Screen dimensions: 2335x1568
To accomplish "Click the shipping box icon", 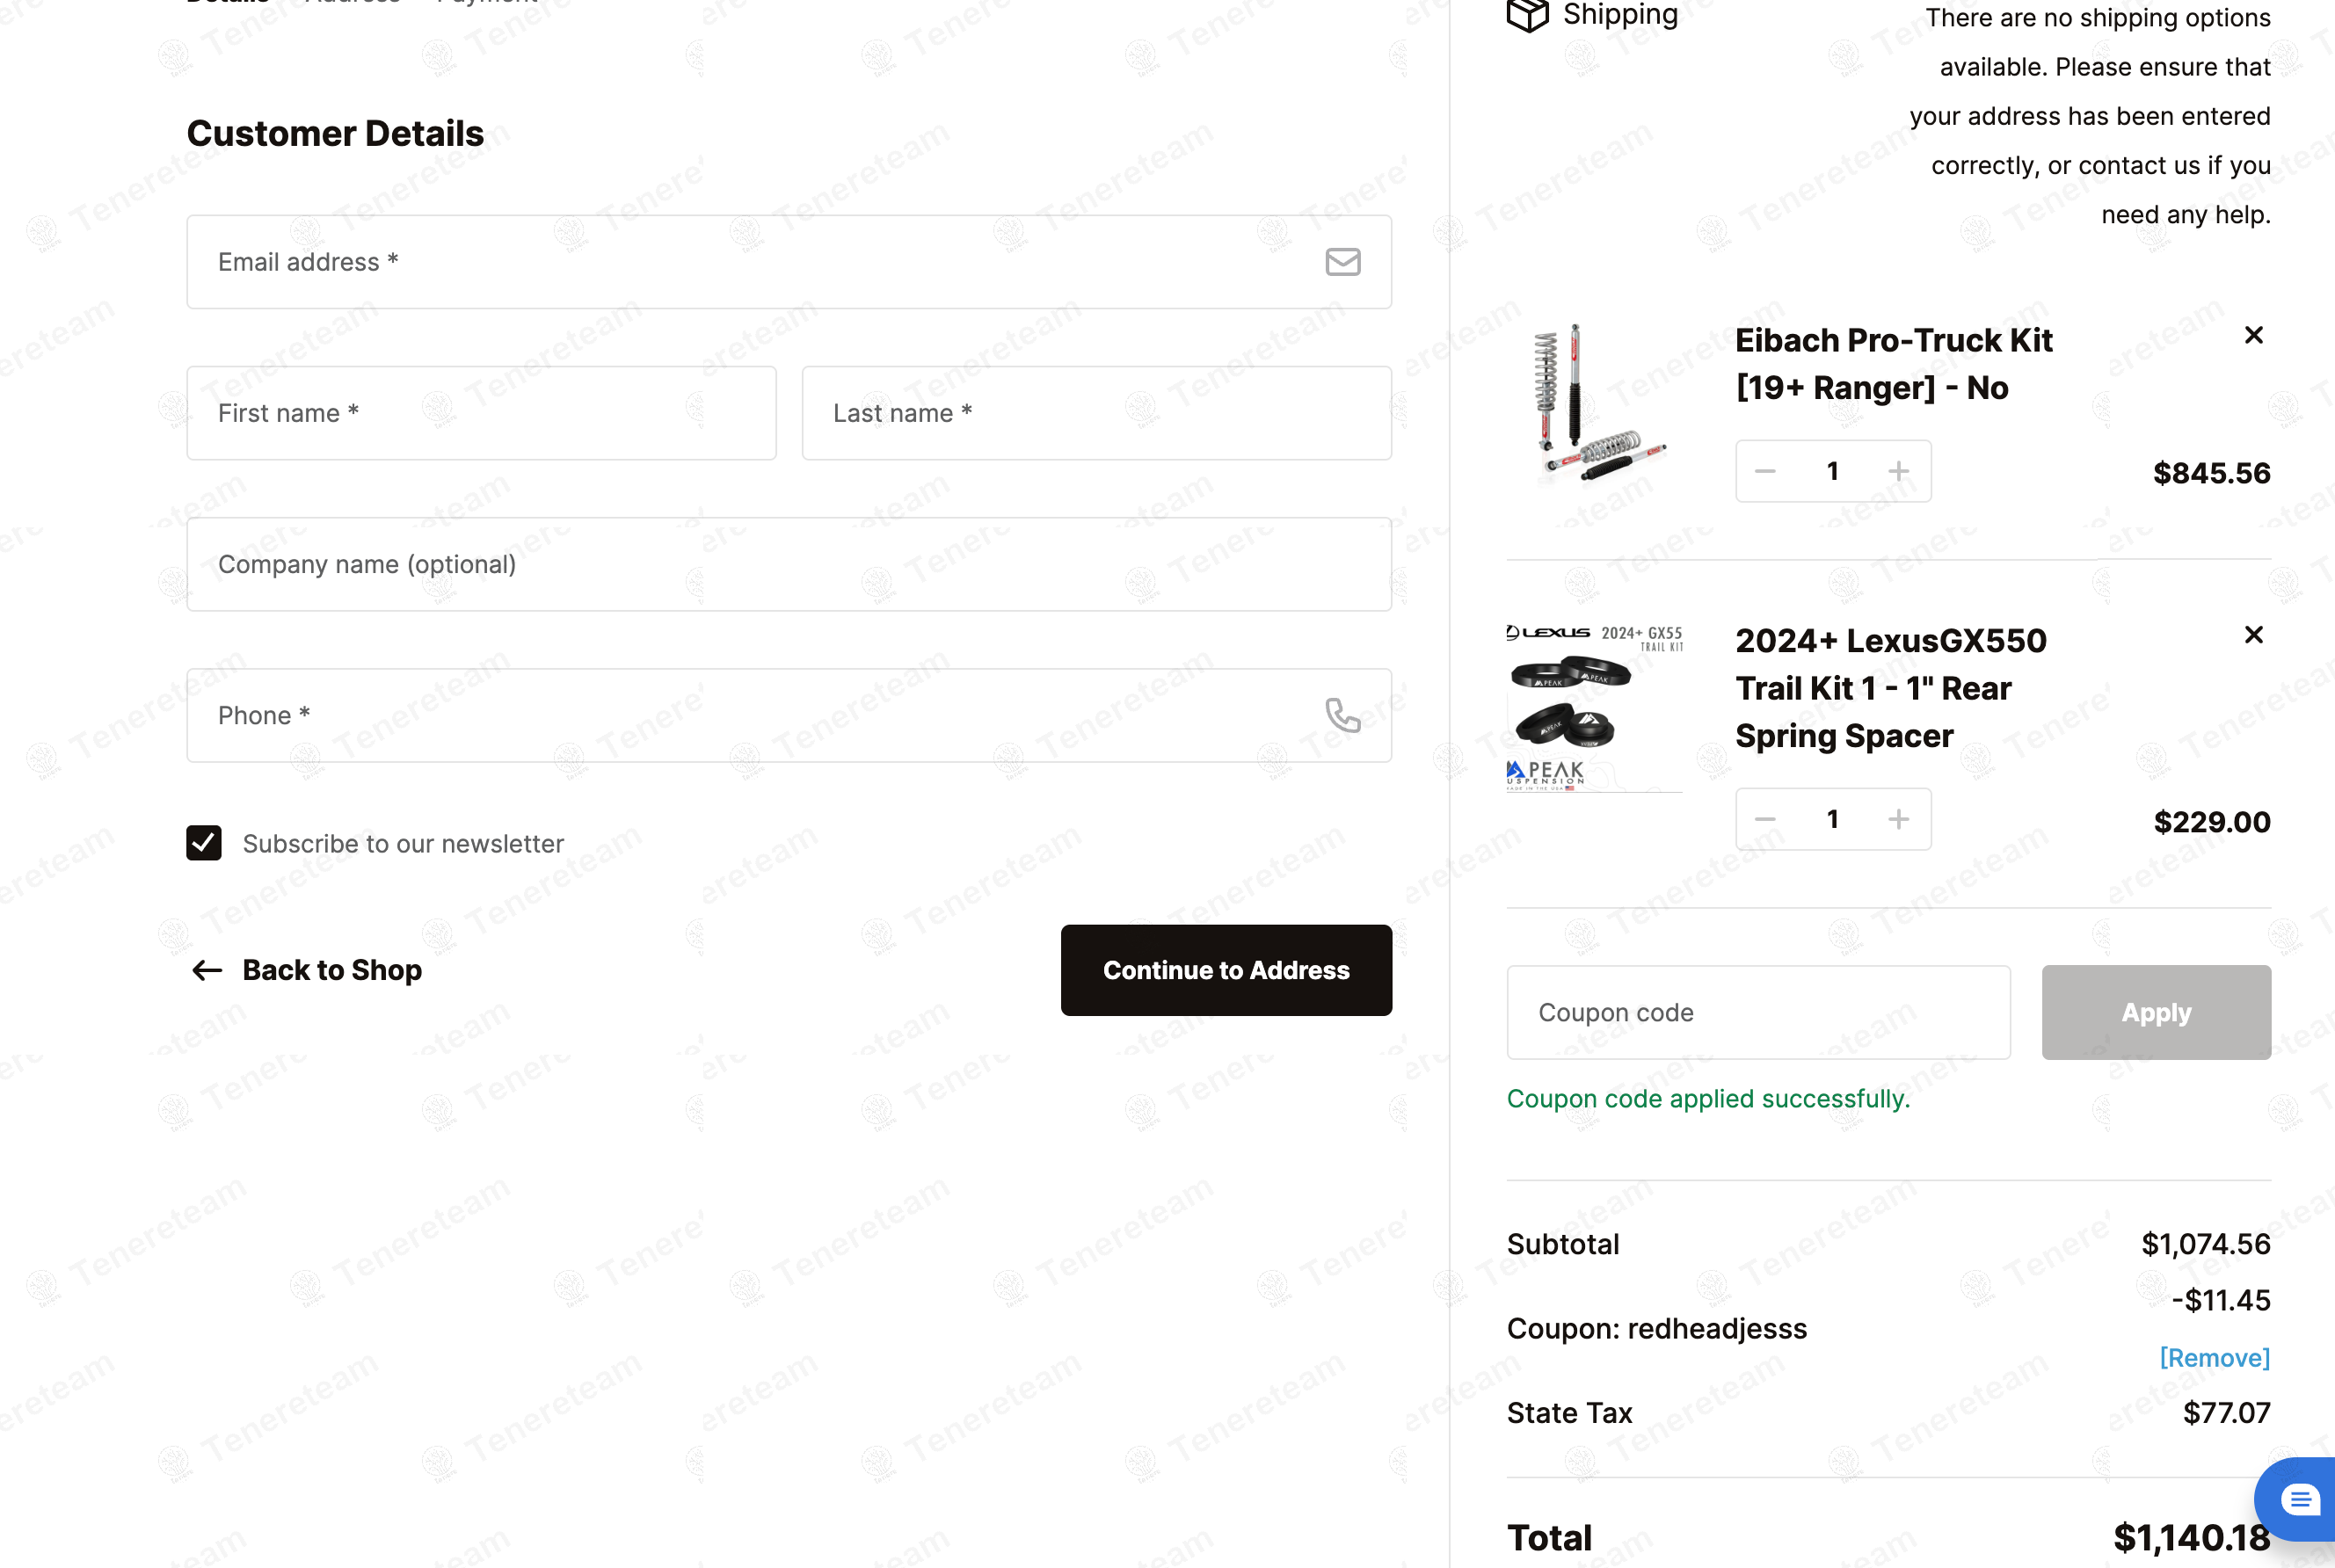I will (x=1527, y=15).
